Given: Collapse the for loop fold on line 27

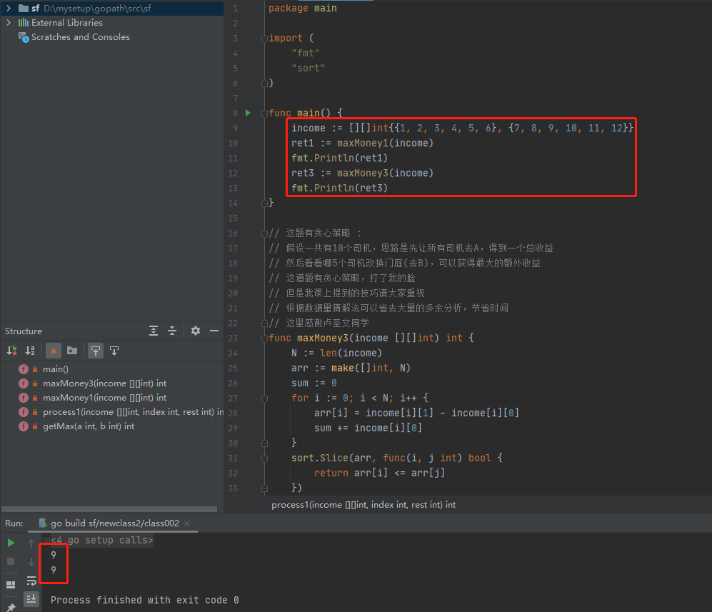Looking at the screenshot, I should (264, 398).
